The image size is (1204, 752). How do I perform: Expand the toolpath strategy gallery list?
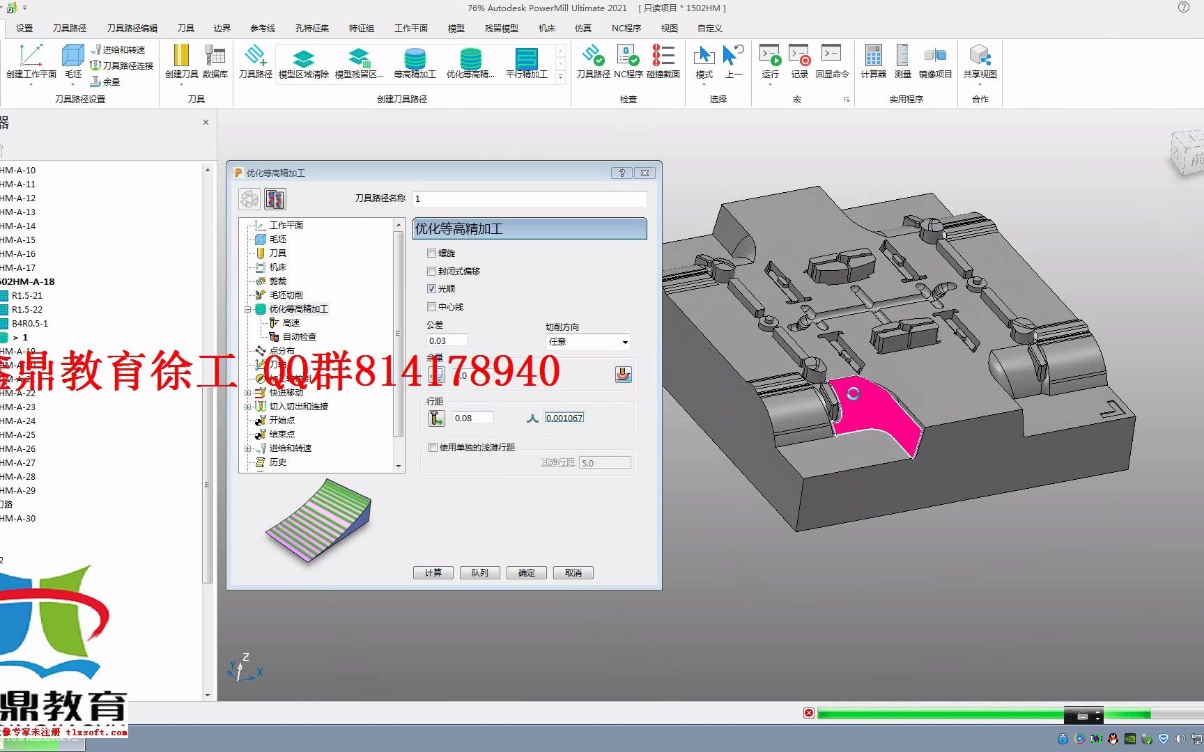coord(560,77)
